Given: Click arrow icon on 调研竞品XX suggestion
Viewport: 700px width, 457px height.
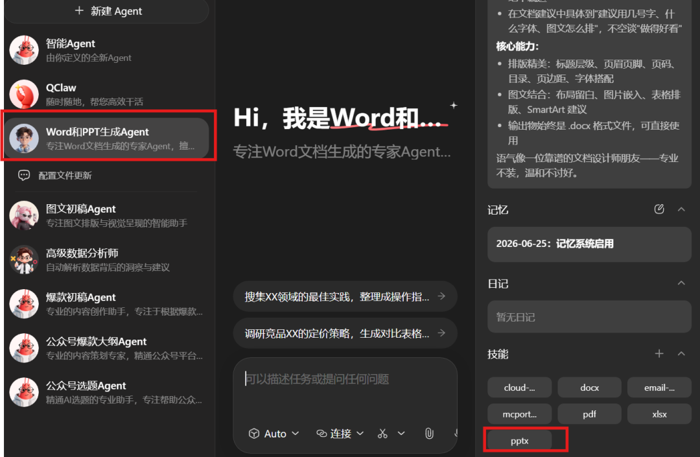Looking at the screenshot, I should pos(441,333).
